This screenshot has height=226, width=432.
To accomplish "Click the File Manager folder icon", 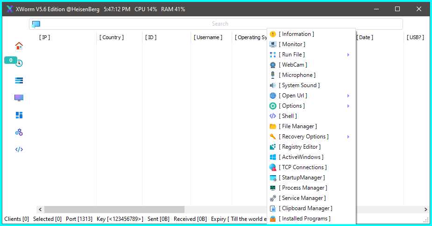I will (273, 126).
